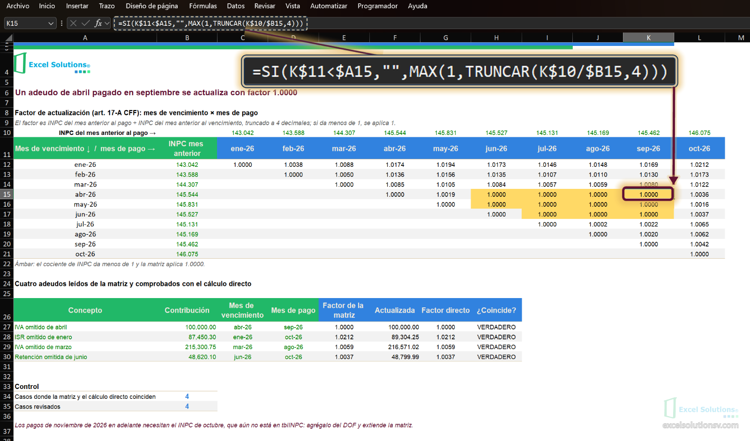Image resolution: width=750 pixels, height=441 pixels.
Task: Click the '¿Coincide?' header cell
Action: point(496,310)
